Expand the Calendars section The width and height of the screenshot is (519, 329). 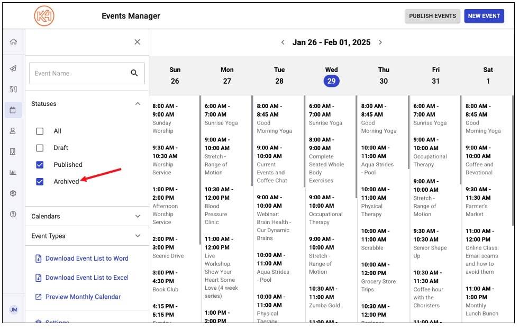[x=138, y=216]
